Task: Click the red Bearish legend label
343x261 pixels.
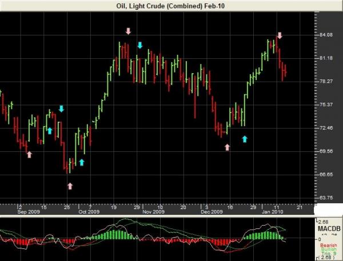Action: [x=329, y=246]
